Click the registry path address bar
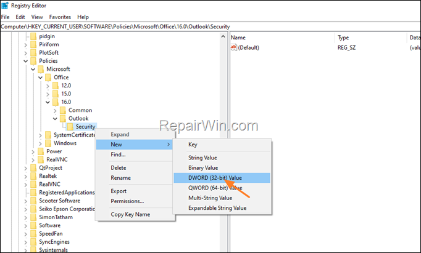The width and height of the screenshot is (421, 253). 210,26
